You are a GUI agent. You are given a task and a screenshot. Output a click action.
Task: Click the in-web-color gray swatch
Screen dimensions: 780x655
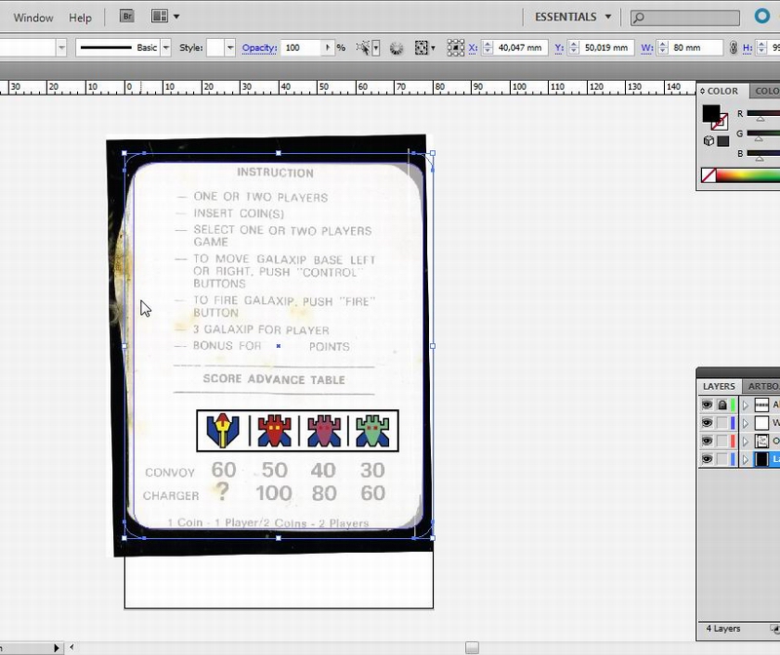click(x=723, y=141)
